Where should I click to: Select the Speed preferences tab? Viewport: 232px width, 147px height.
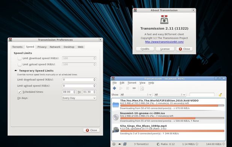tap(30, 47)
